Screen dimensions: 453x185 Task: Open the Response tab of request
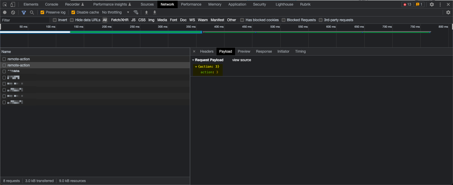(264, 51)
